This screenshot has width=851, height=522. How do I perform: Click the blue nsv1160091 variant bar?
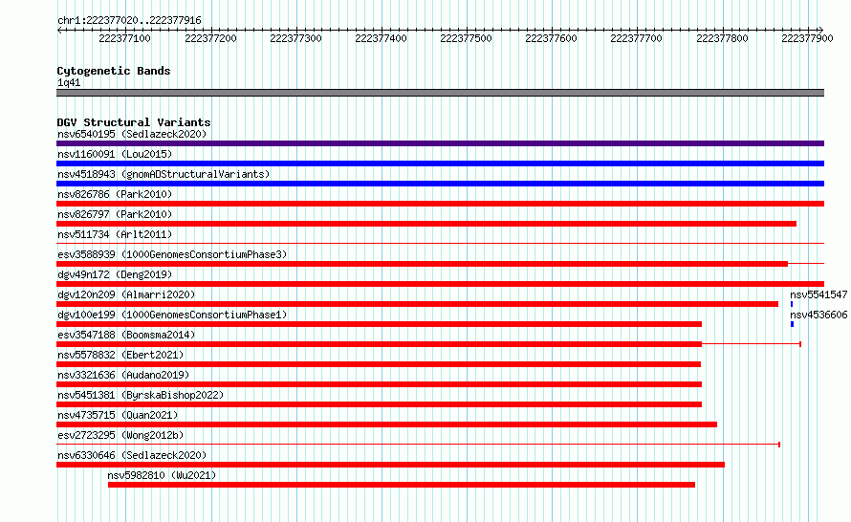click(x=440, y=163)
